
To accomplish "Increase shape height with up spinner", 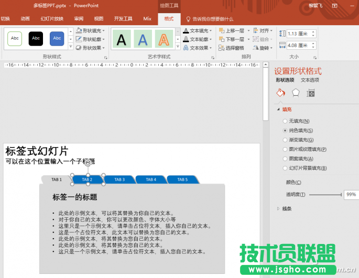I will [313, 32].
